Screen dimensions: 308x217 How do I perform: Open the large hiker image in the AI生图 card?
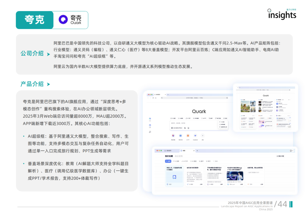click(x=245, y=106)
